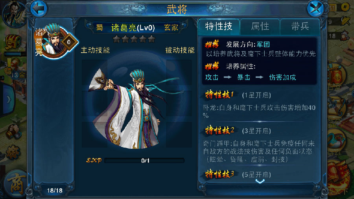Select the 特性技 tab
This screenshot has width=354, height=199.
219,27
